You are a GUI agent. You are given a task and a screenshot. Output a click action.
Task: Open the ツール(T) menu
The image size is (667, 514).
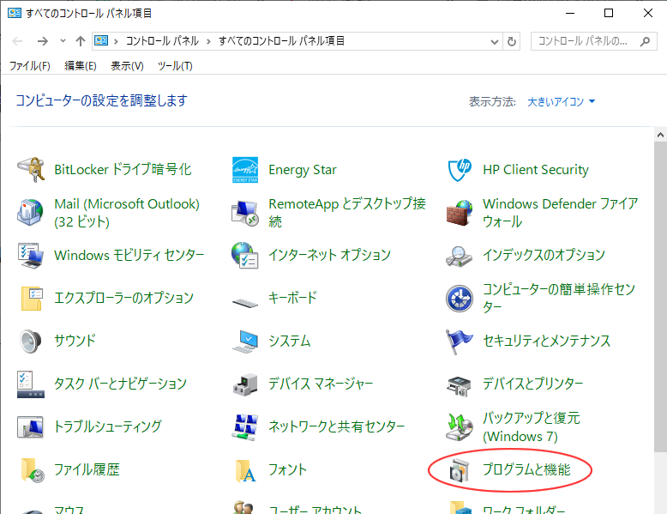coord(175,66)
